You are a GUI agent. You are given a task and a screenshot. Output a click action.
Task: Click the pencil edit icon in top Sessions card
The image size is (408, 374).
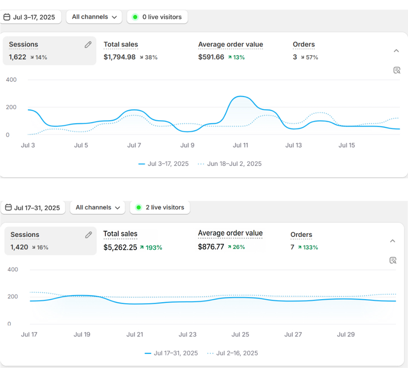coord(88,45)
